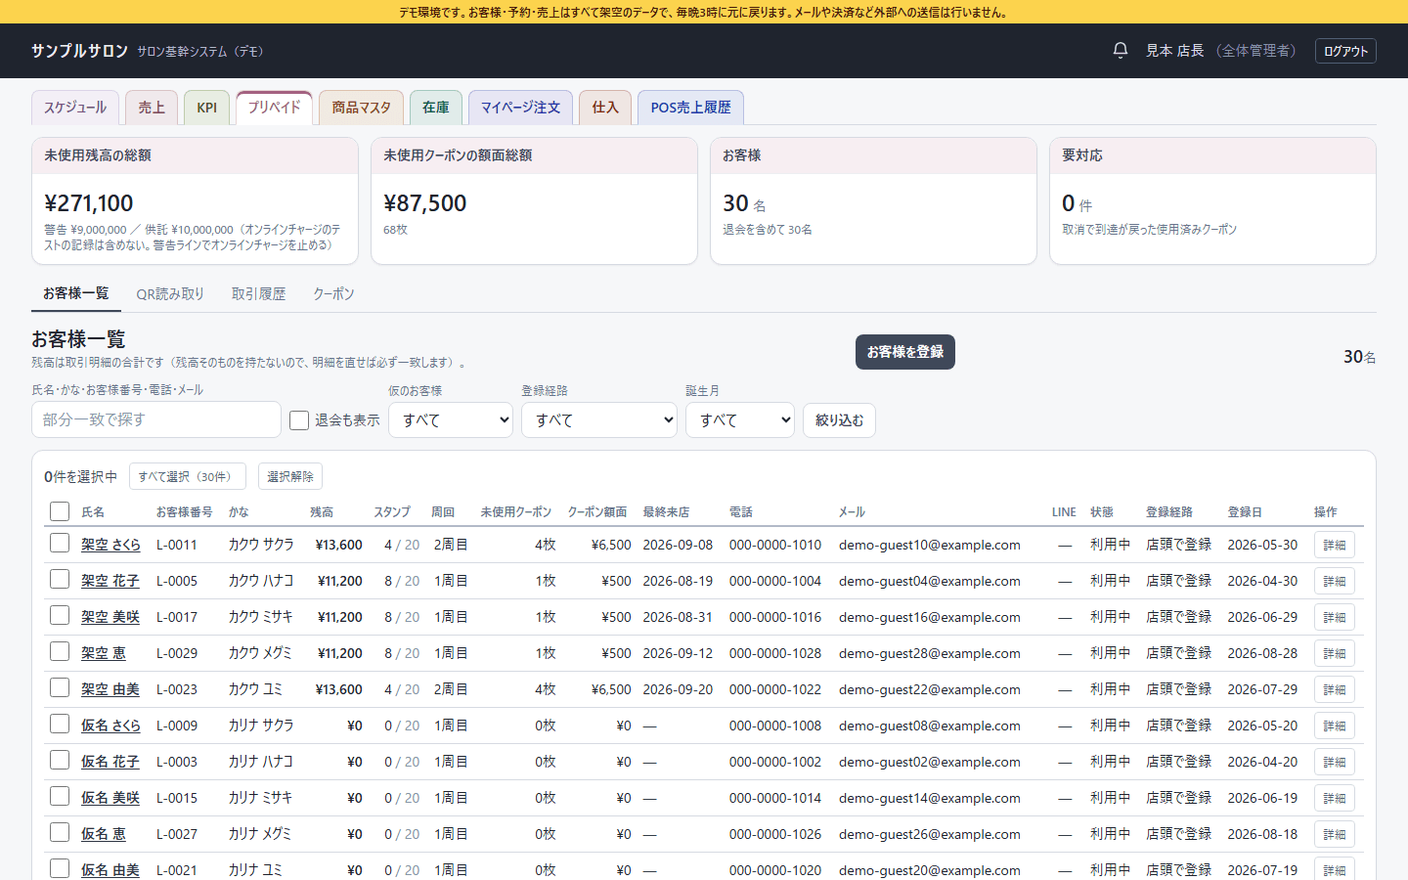Check the row checkbox for 仮名 恵
The image size is (1408, 880).
point(60,833)
